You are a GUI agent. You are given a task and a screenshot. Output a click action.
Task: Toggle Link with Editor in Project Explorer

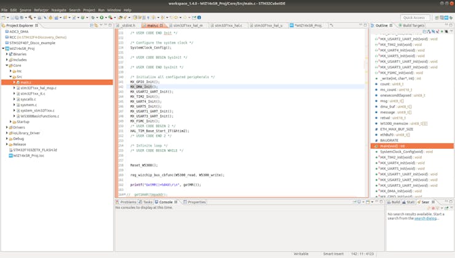click(x=96, y=26)
